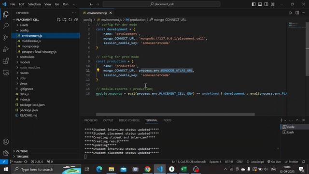Open the File menu
The height and width of the screenshot is (174, 309).
pyautogui.click(x=13, y=4)
